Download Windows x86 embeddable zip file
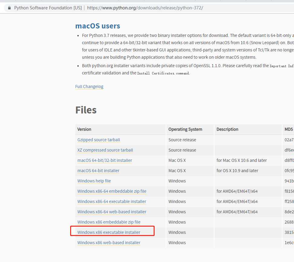This screenshot has width=294, height=262. tap(109, 222)
